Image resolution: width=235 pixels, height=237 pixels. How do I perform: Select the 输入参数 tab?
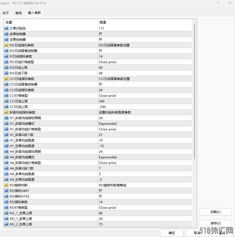coord(34,13)
